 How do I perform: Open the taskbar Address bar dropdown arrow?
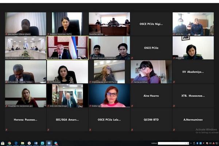tap(185, 143)
